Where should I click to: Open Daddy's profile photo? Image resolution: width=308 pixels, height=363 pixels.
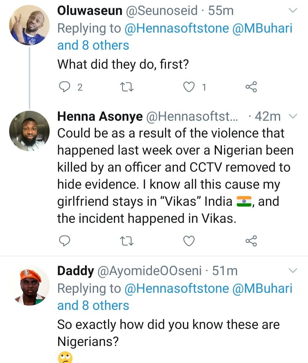29,285
